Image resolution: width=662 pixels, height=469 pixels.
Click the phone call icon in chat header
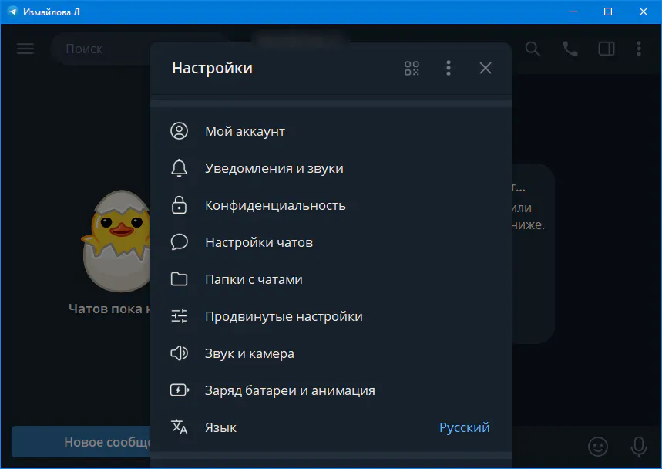pos(570,49)
